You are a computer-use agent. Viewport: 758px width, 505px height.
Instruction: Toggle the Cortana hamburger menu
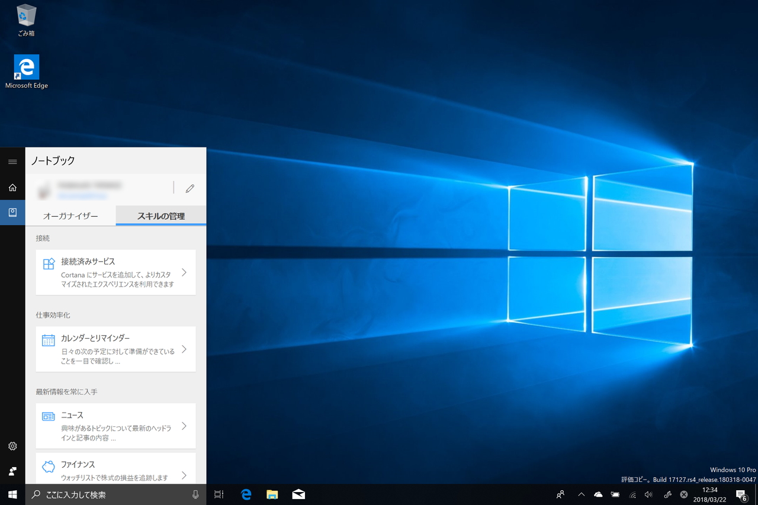click(x=12, y=161)
